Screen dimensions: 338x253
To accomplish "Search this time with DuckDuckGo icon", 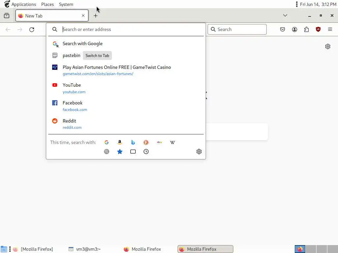I will 146,142.
